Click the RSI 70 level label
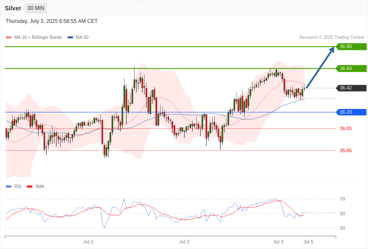 pyautogui.click(x=342, y=199)
